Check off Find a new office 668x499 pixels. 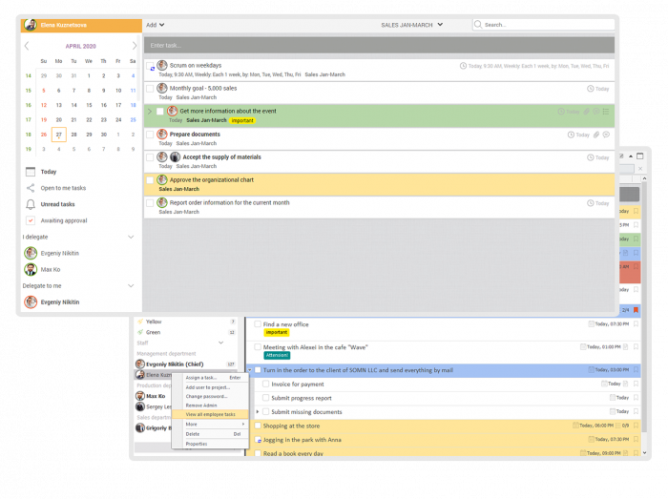(x=258, y=324)
